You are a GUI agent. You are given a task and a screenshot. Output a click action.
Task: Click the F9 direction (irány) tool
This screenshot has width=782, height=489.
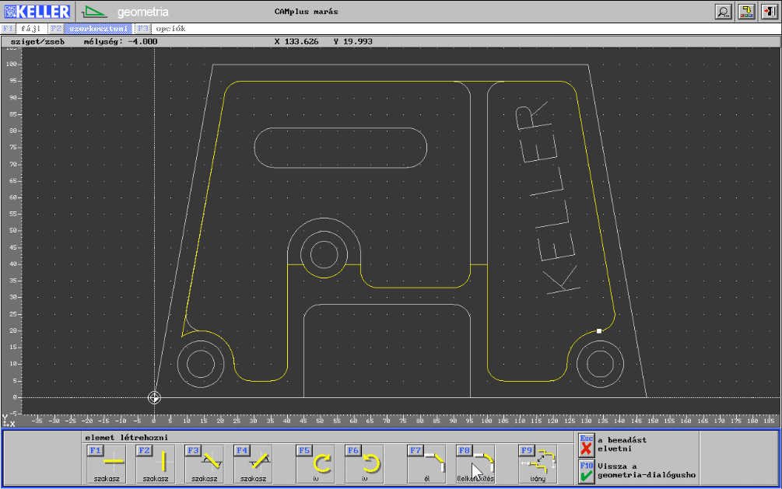(538, 464)
